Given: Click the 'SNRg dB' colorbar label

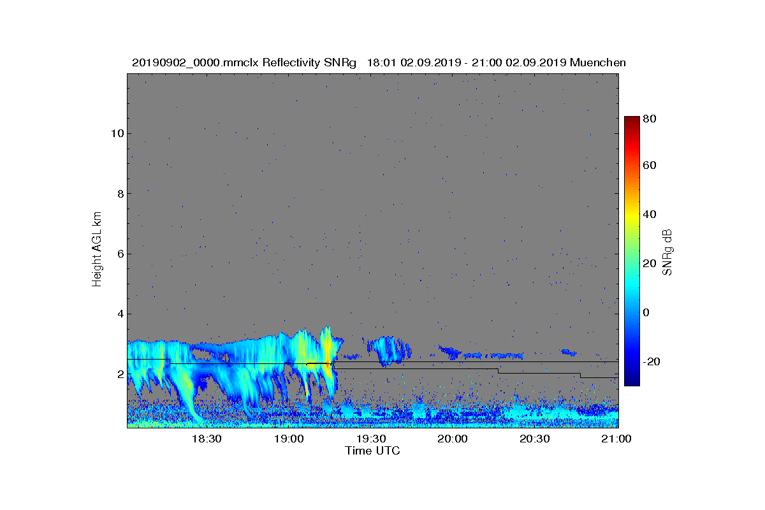Looking at the screenshot, I should tap(667, 252).
